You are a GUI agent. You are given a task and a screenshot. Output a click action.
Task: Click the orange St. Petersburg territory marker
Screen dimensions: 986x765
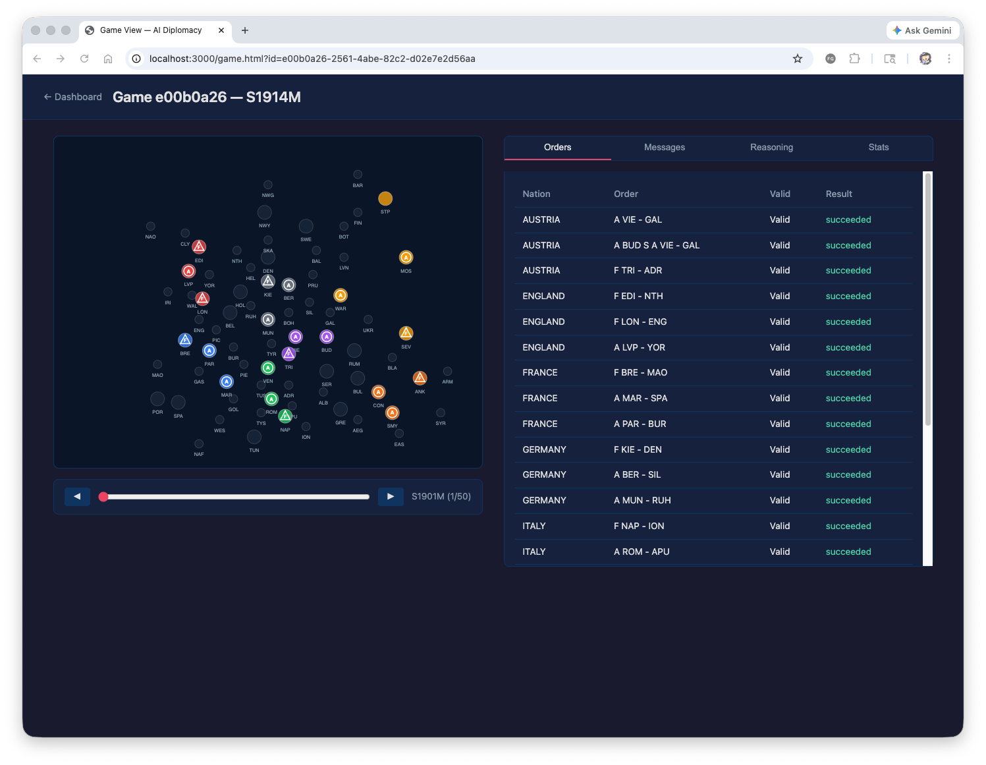click(x=385, y=198)
